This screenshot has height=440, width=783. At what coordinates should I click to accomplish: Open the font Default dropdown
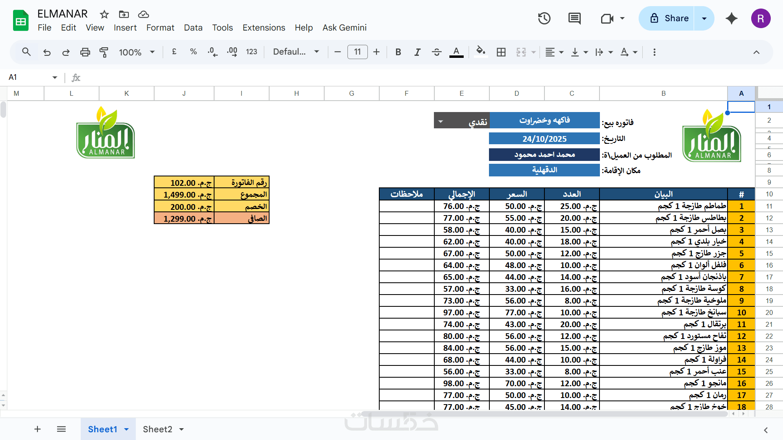click(296, 52)
